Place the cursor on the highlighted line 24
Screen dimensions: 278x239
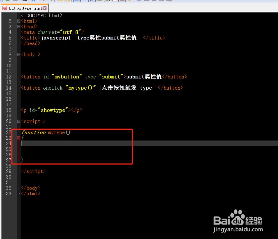tap(83, 143)
